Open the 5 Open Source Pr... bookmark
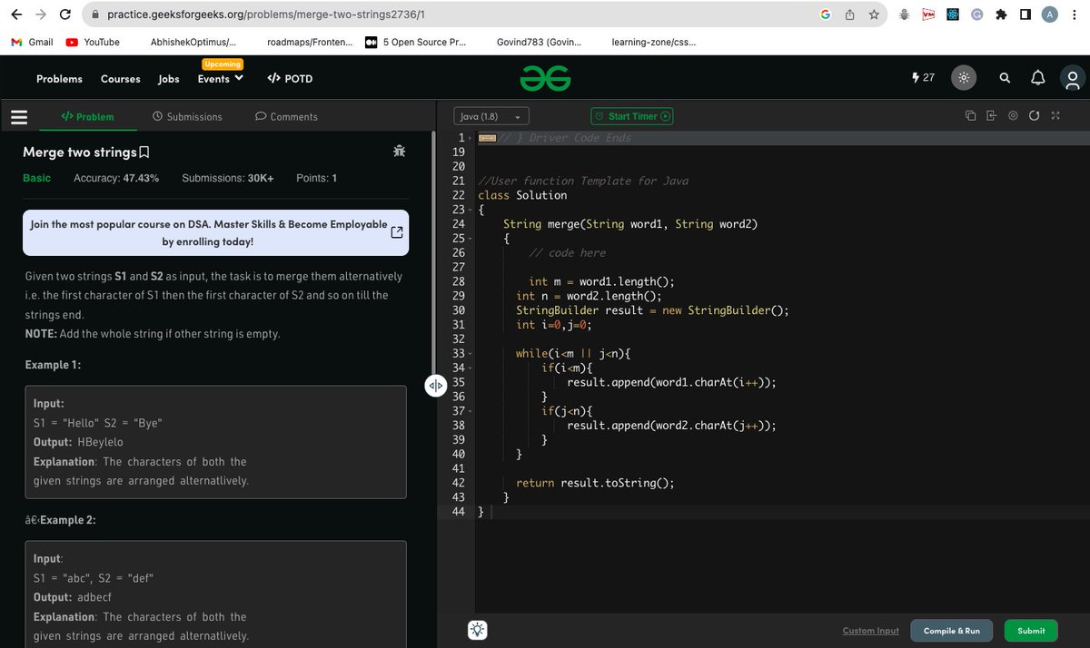Screen dimensions: 1090x648 (x=416, y=42)
